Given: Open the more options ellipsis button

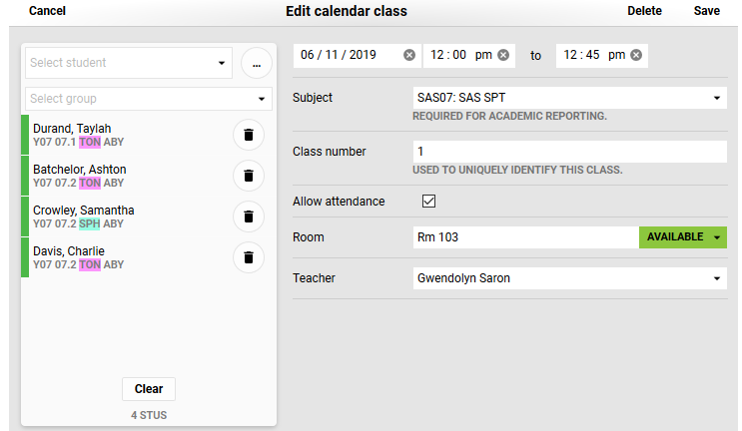Looking at the screenshot, I should (x=256, y=63).
